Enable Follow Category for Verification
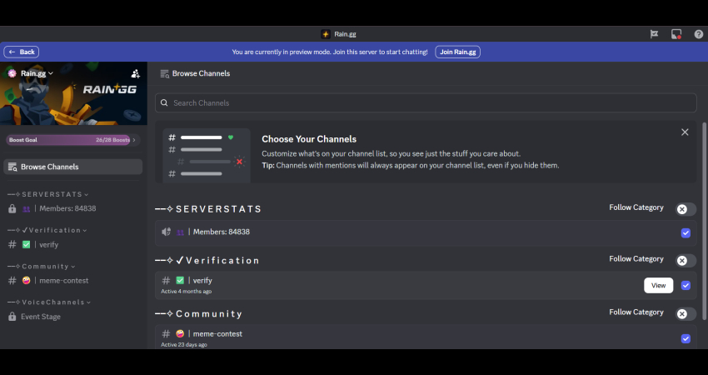The image size is (708, 375). click(686, 260)
